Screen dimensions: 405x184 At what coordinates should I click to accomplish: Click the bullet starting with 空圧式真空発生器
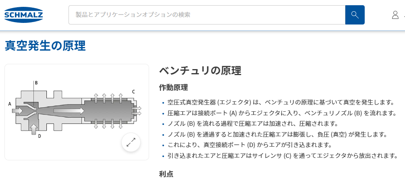(x=280, y=102)
